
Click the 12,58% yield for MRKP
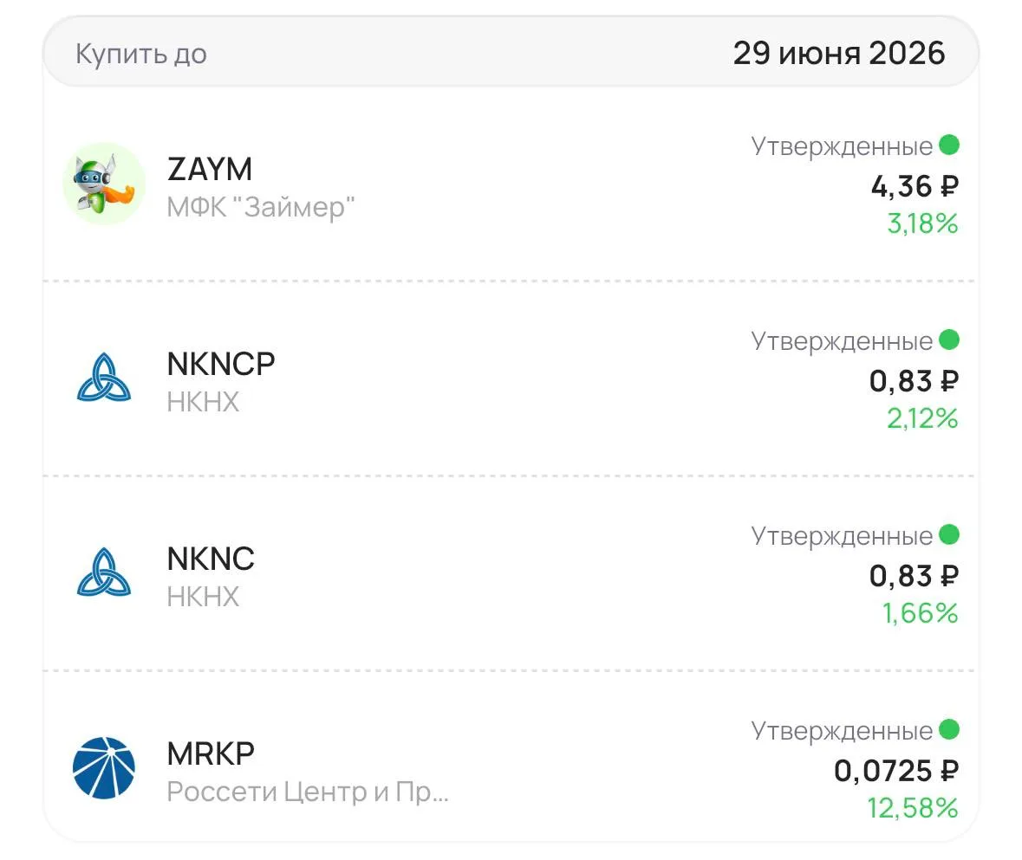point(913,808)
